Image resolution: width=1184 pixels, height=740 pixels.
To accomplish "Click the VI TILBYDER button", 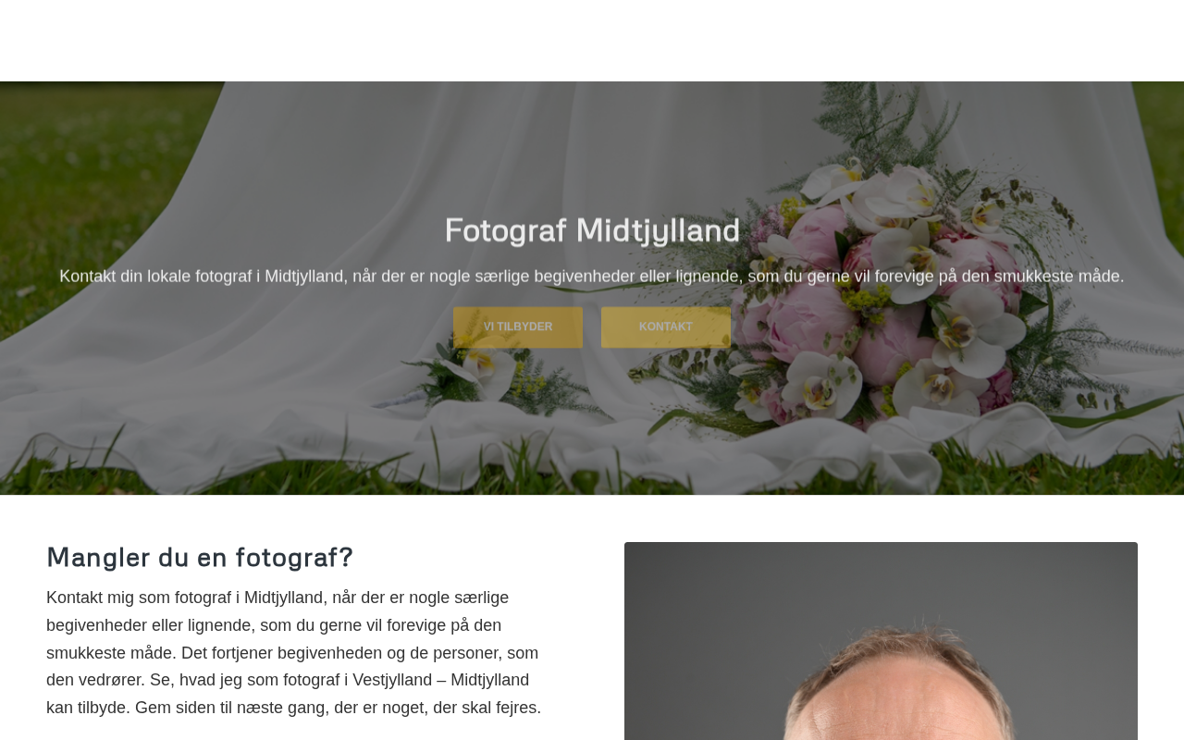I will click(518, 327).
